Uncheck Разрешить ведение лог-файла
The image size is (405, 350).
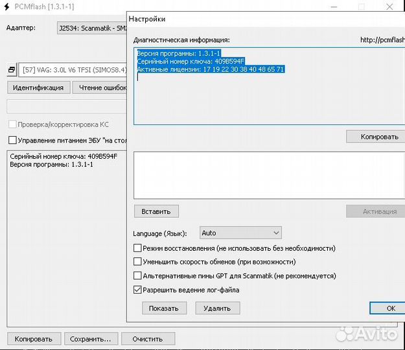137,290
